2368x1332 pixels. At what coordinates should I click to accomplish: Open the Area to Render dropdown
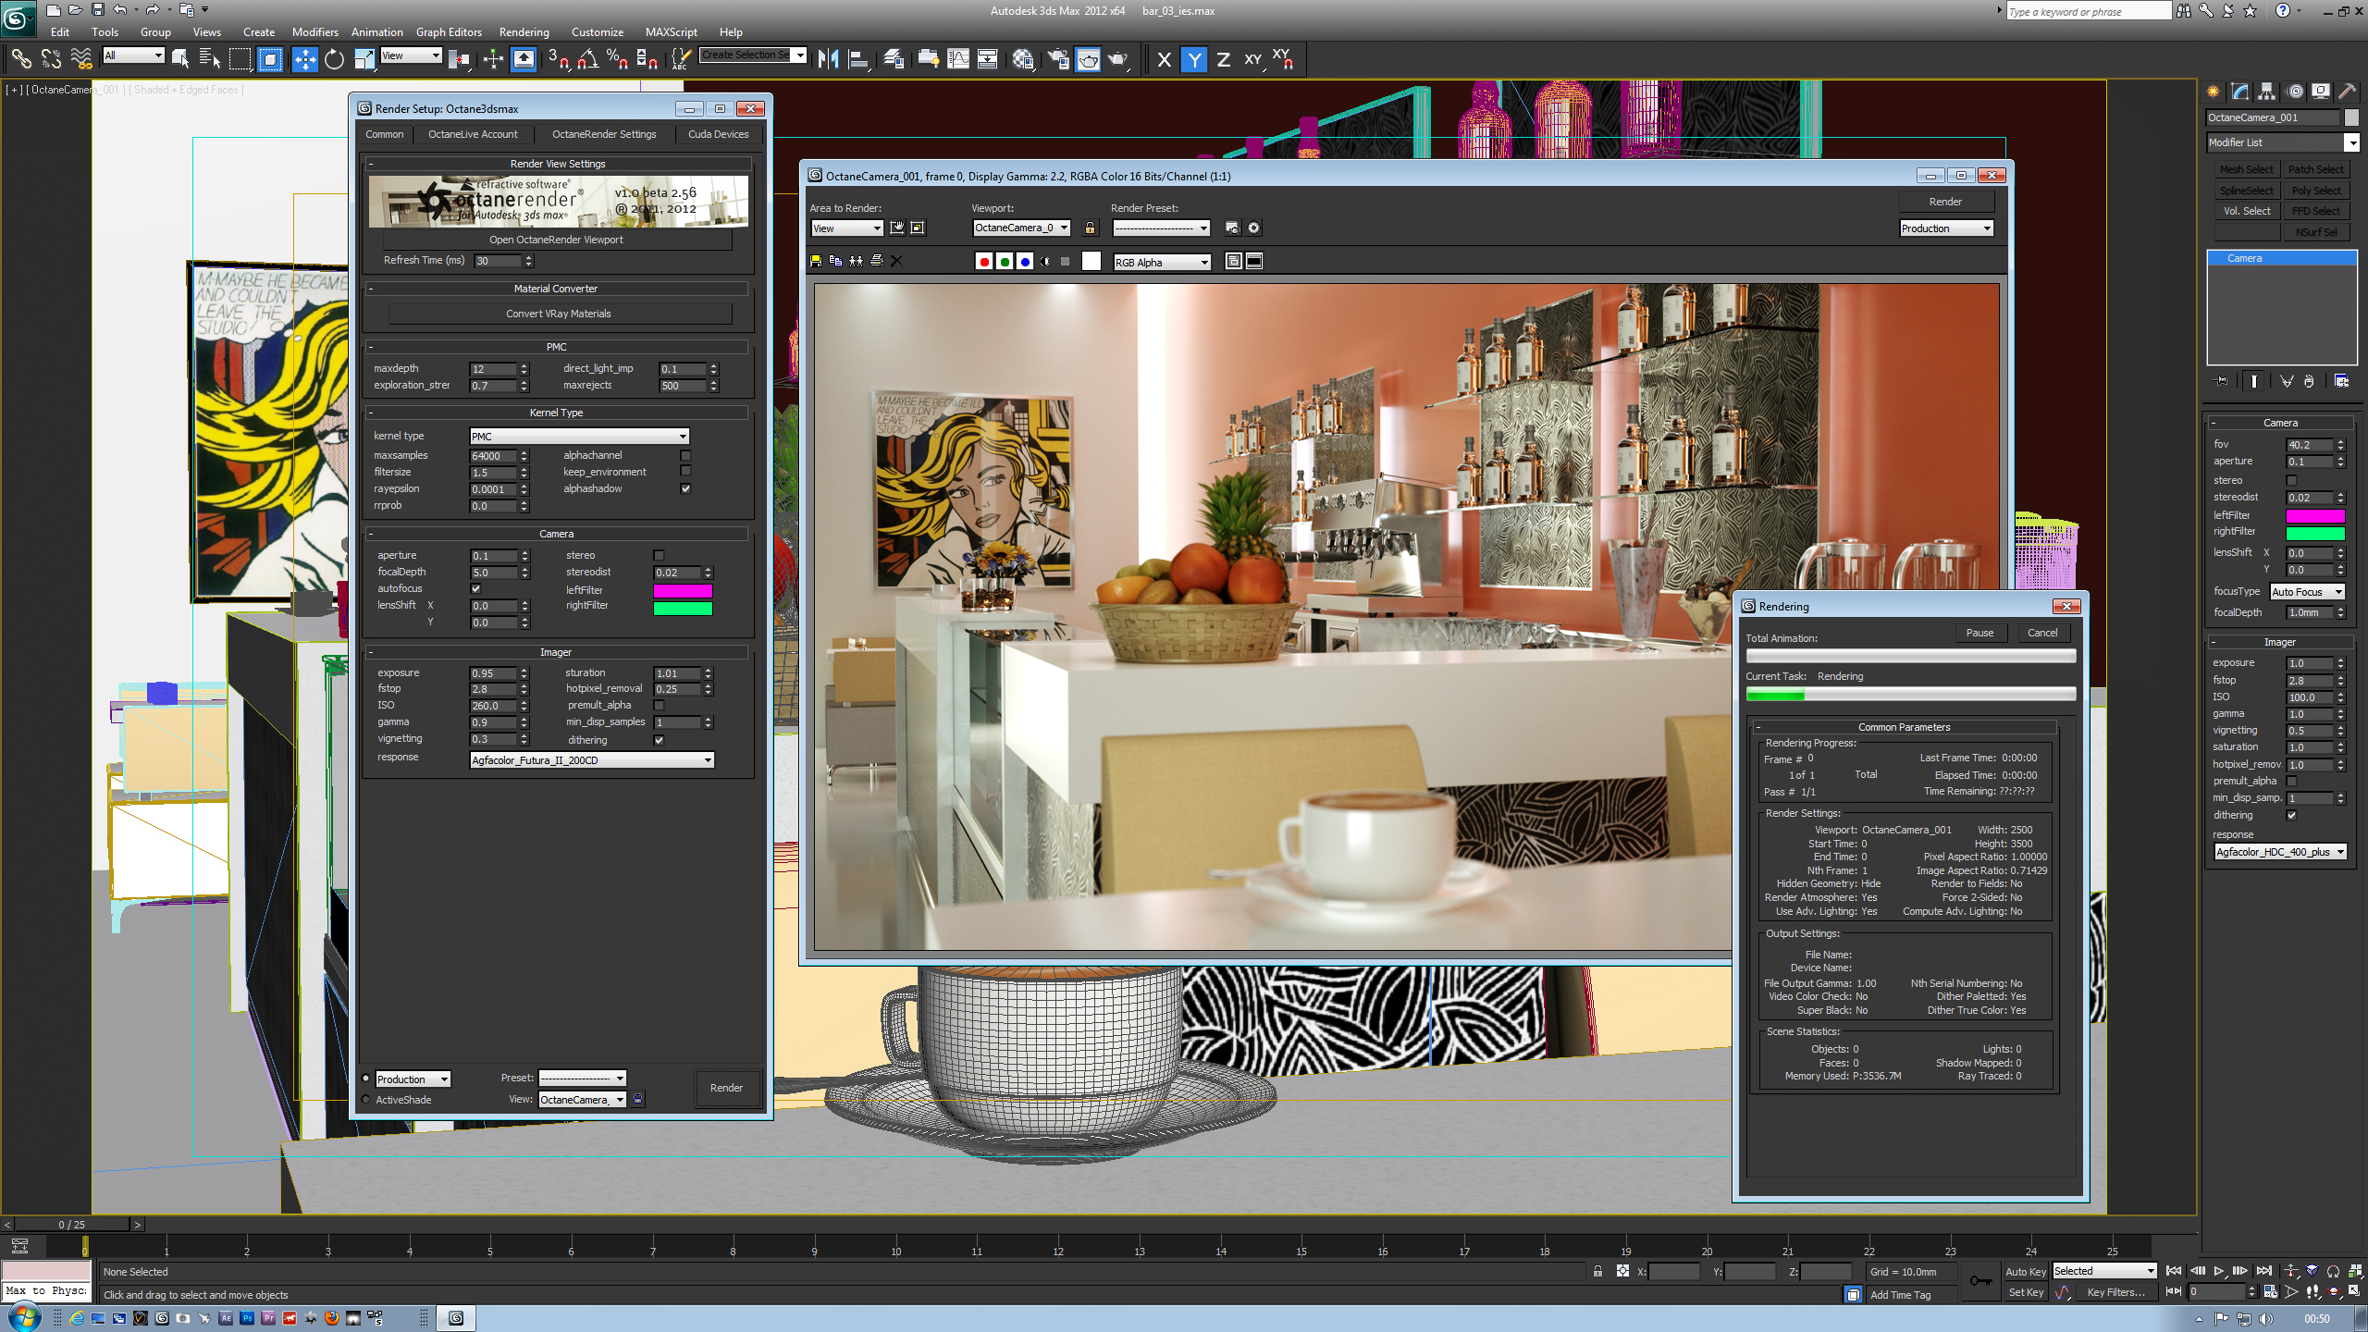pyautogui.click(x=846, y=228)
